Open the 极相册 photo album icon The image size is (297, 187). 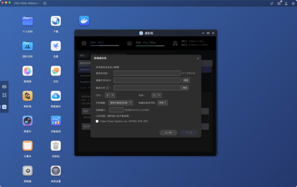(x=27, y=71)
